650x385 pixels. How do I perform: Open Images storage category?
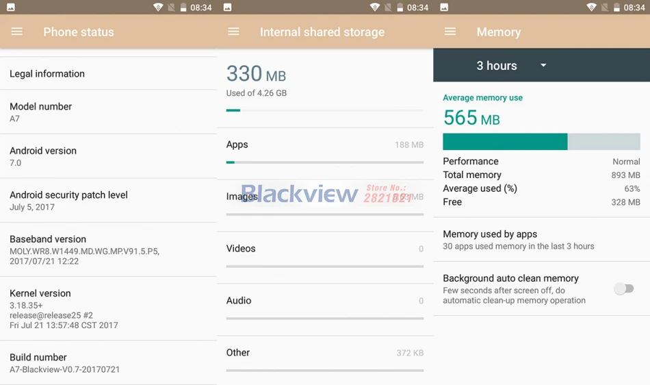[x=325, y=206]
